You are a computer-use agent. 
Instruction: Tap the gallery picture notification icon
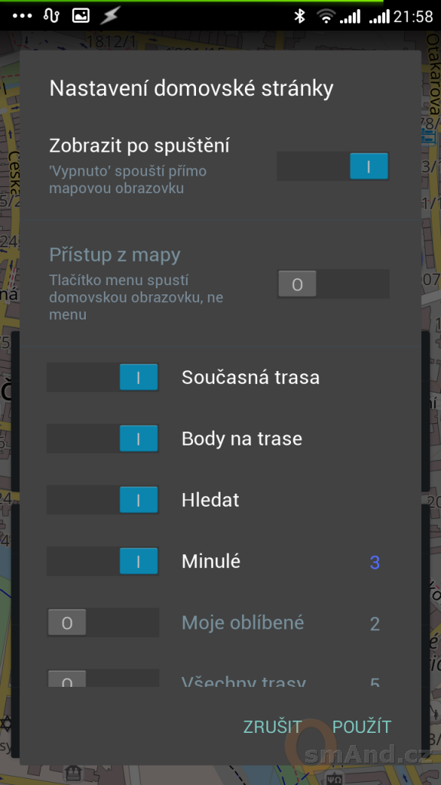click(80, 16)
